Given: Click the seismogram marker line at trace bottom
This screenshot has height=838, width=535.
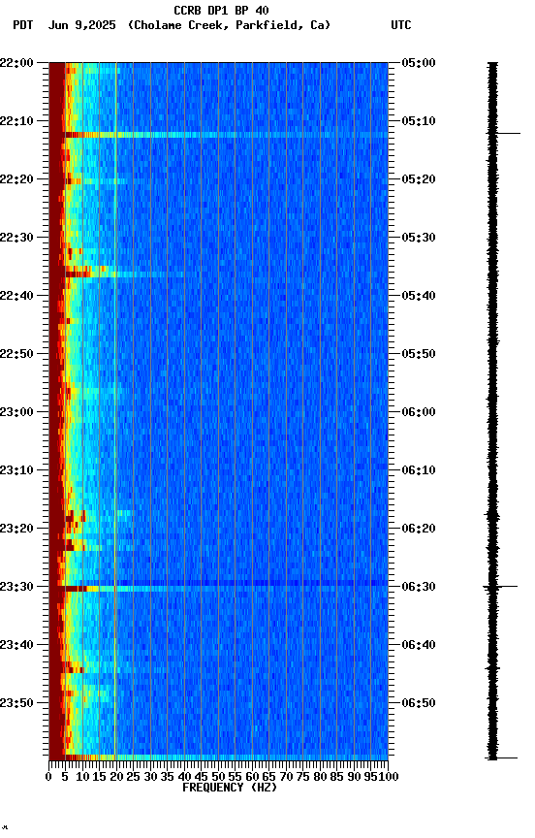Looking at the screenshot, I should click(501, 758).
